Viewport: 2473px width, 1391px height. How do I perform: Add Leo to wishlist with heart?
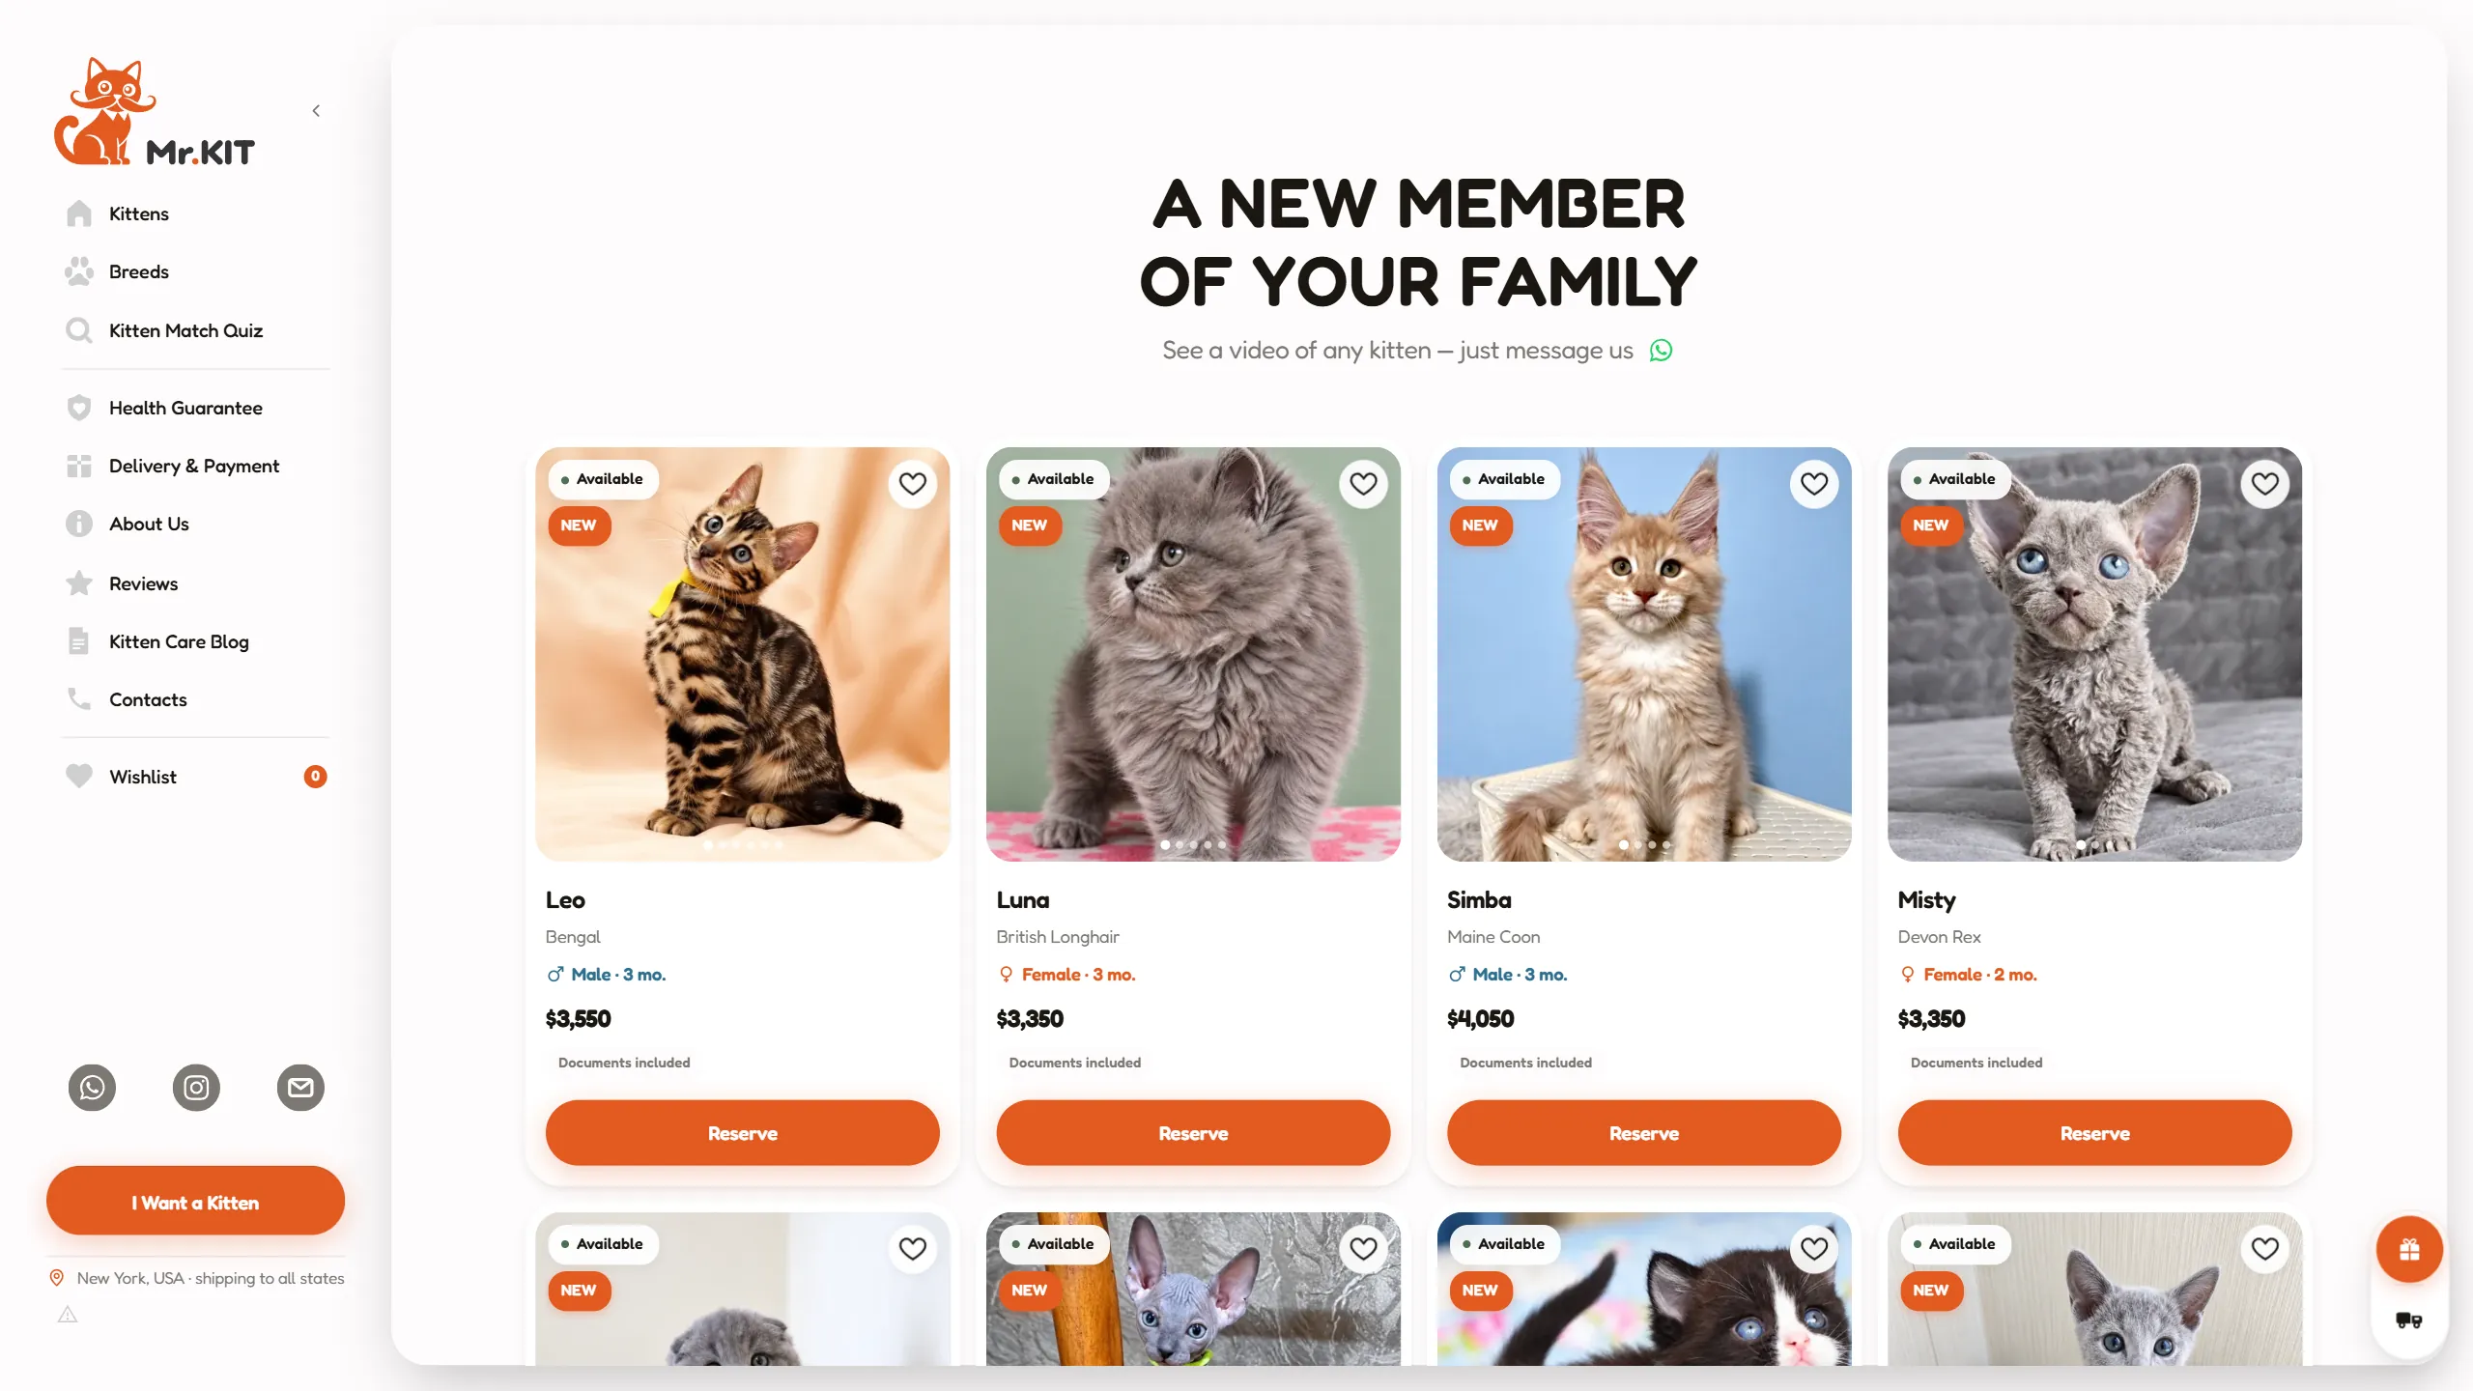tap(912, 483)
